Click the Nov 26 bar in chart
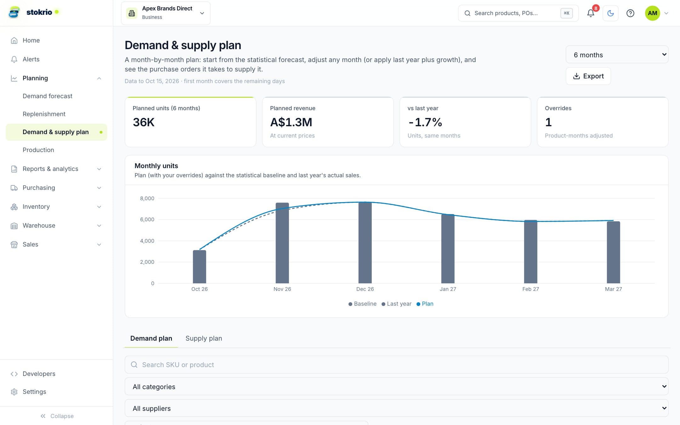 point(282,243)
